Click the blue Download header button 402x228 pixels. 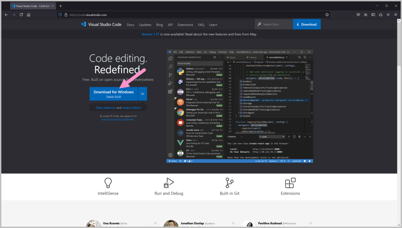(x=307, y=24)
